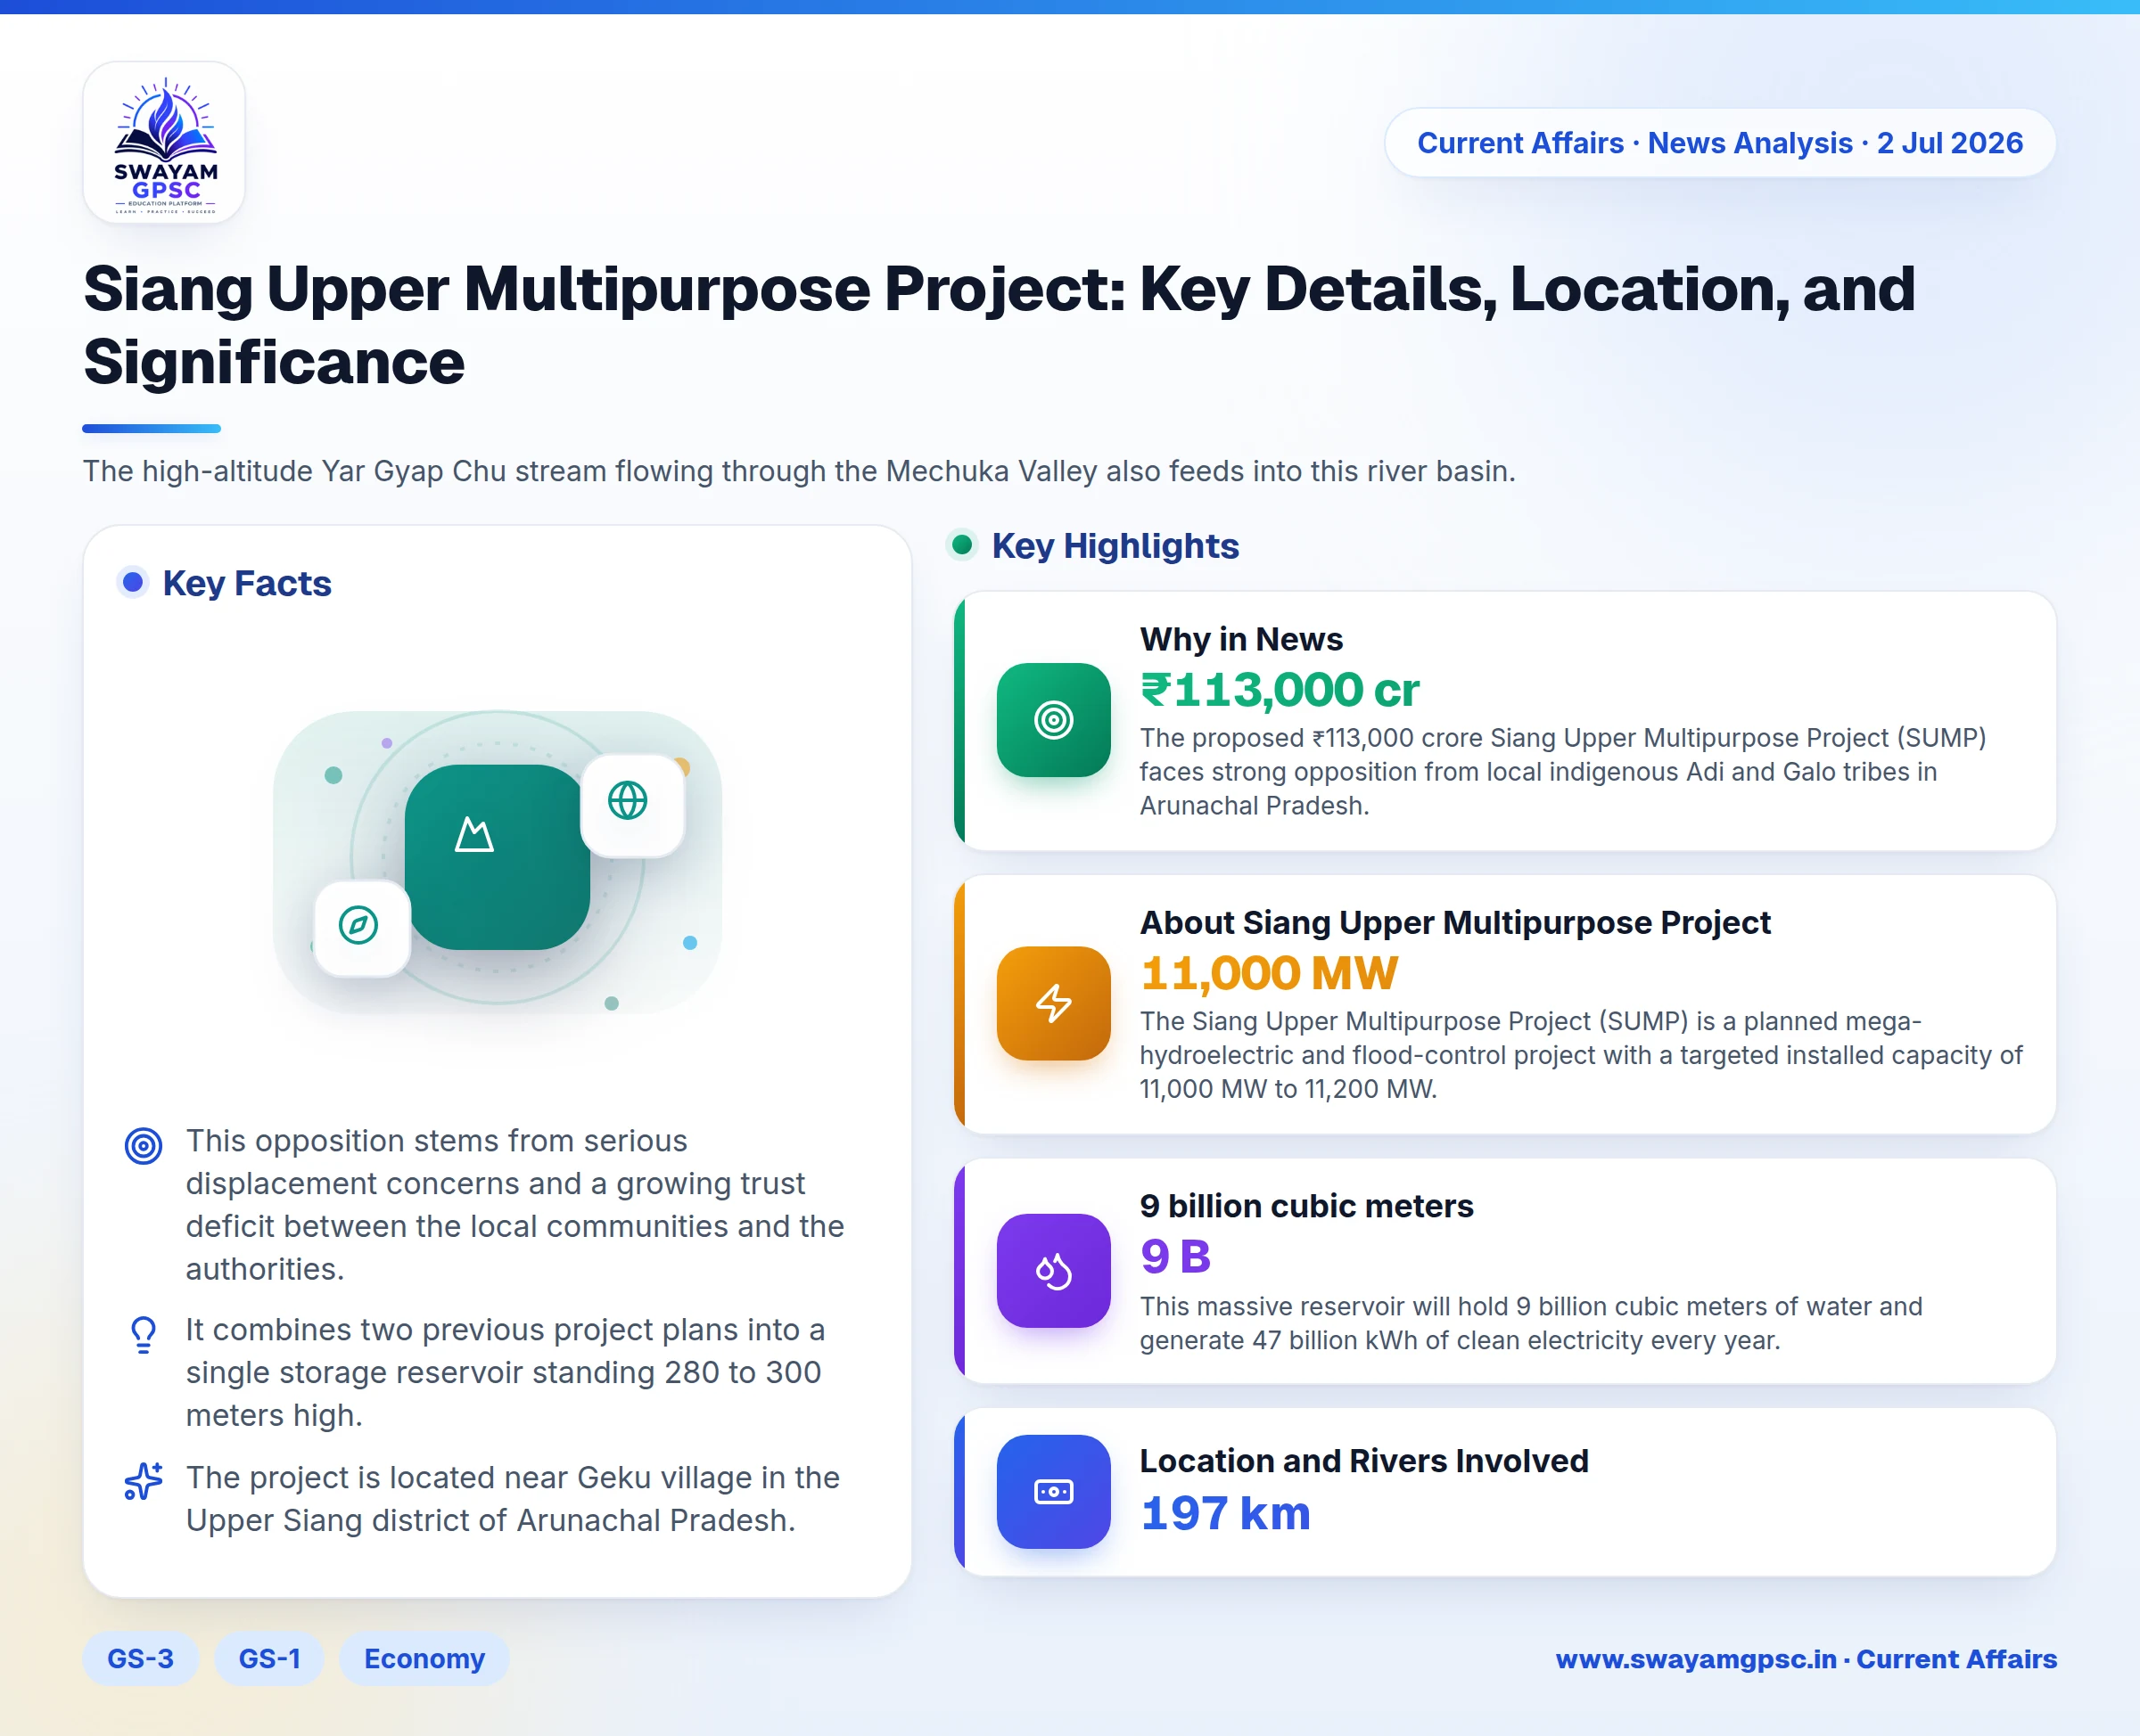This screenshot has height=1736, width=2140.
Task: Click the Swayam GPSC logo
Action: (164, 143)
